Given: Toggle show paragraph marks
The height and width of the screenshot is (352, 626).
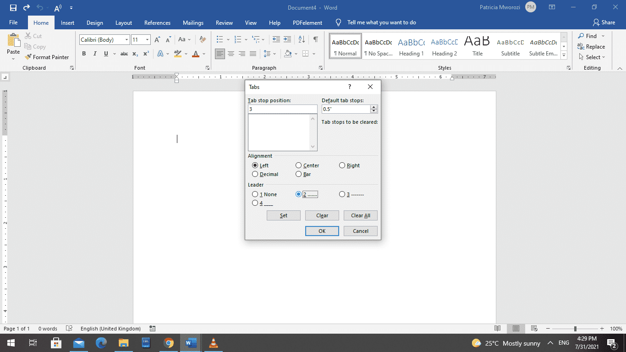Looking at the screenshot, I should pyautogui.click(x=315, y=39).
